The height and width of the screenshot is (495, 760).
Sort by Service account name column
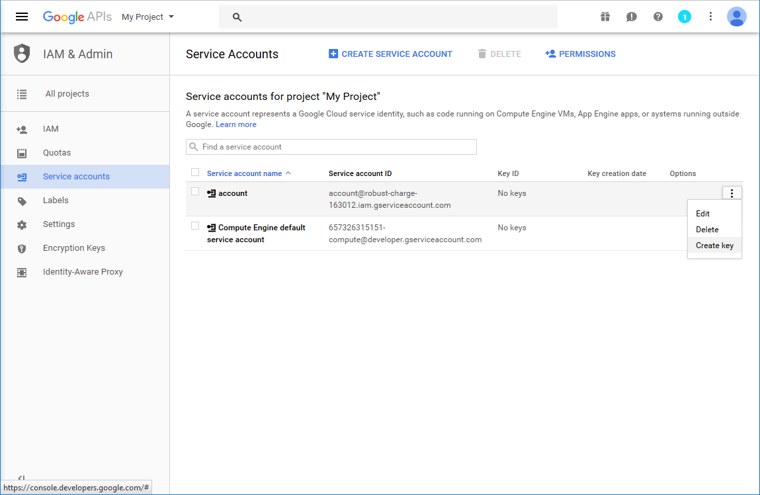[x=245, y=173]
